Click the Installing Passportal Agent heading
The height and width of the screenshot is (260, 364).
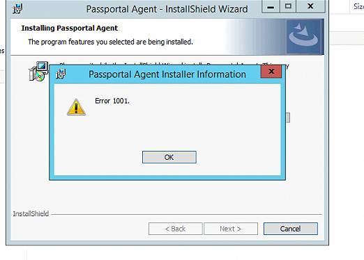coord(70,28)
